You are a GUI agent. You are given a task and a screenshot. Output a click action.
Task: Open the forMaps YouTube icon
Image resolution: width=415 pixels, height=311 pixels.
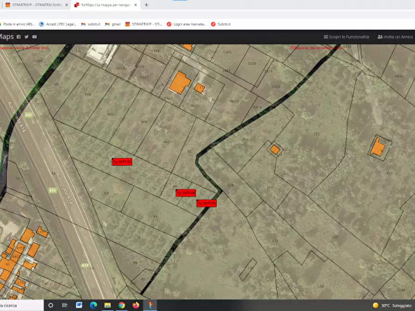click(x=34, y=37)
